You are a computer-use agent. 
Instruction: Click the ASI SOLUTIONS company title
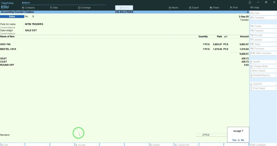(x=124, y=12)
